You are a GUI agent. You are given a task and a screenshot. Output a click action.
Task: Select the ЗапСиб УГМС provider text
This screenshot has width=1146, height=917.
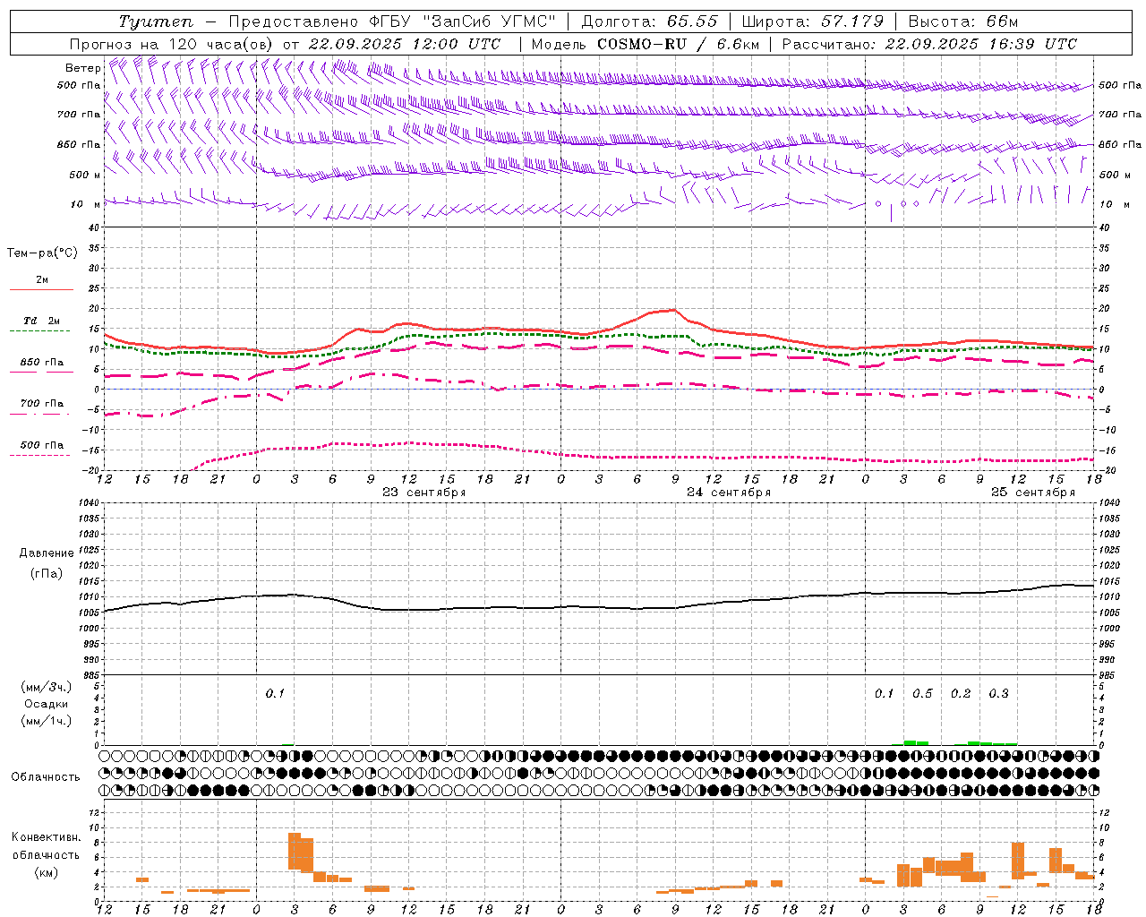pos(490,21)
